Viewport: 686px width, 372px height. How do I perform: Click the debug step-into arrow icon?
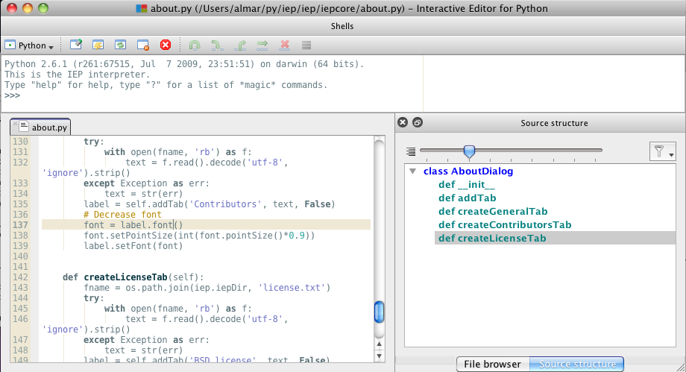218,45
